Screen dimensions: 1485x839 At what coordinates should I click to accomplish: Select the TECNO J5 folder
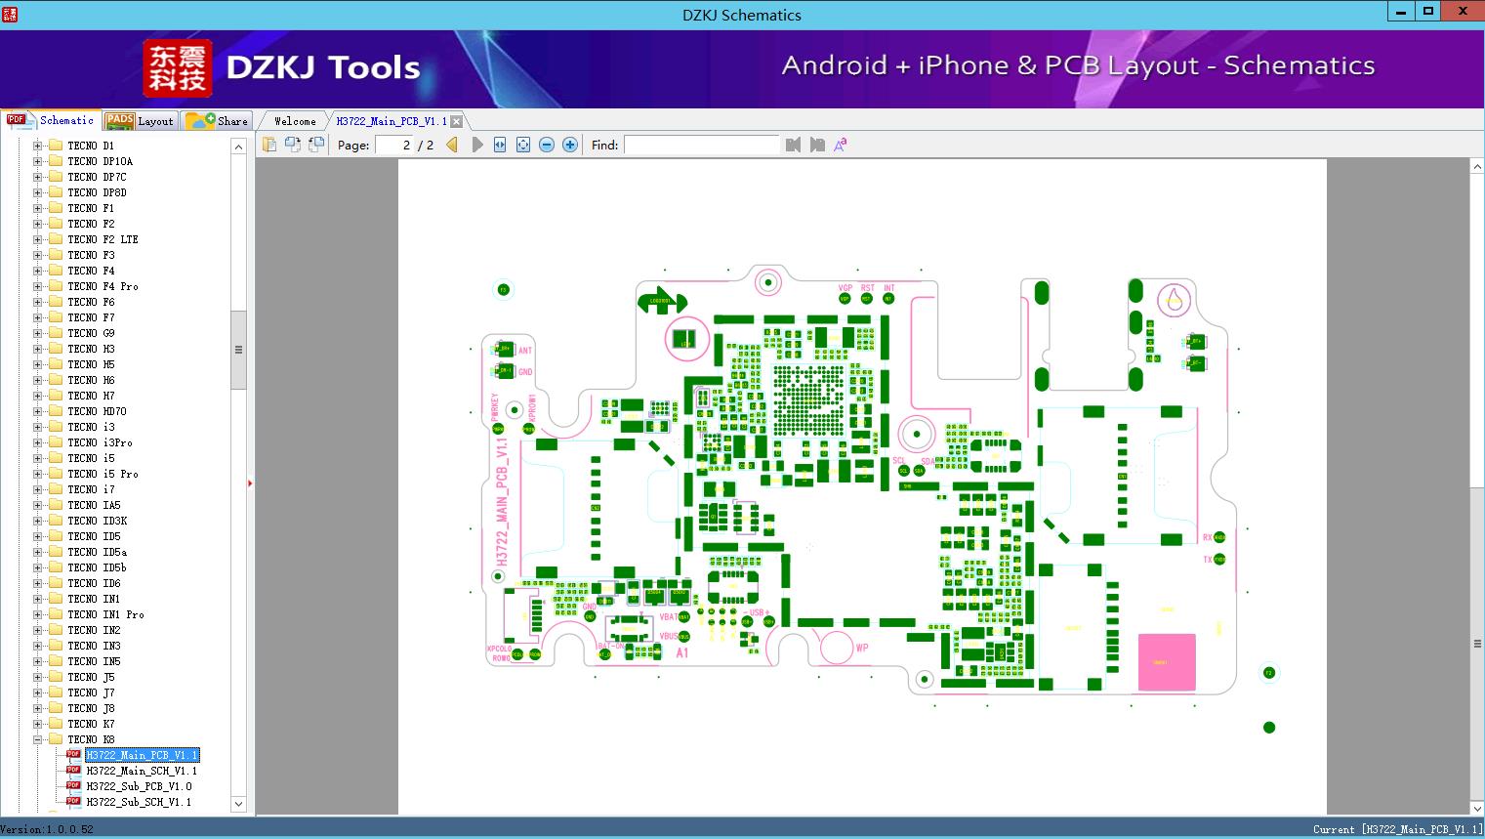coord(91,677)
